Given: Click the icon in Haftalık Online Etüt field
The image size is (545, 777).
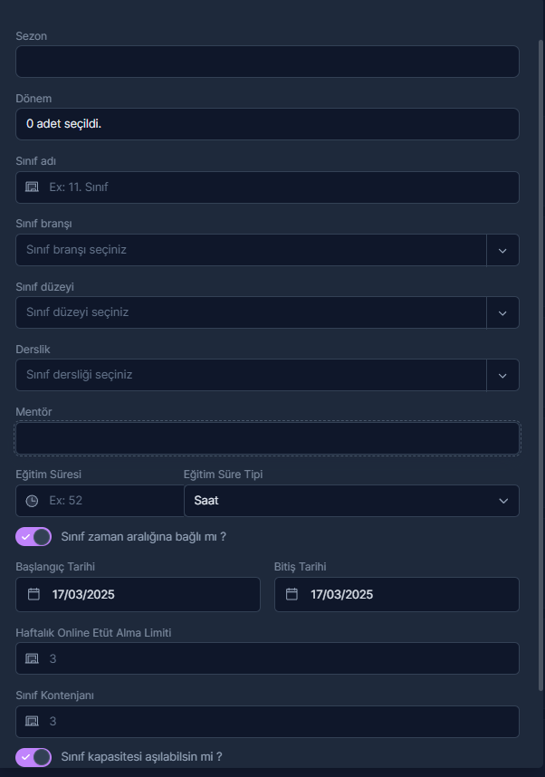Looking at the screenshot, I should coord(32,658).
